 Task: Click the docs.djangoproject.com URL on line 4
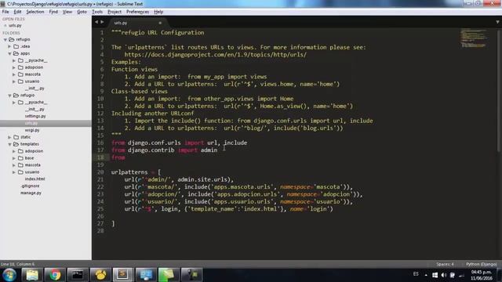pos(215,55)
